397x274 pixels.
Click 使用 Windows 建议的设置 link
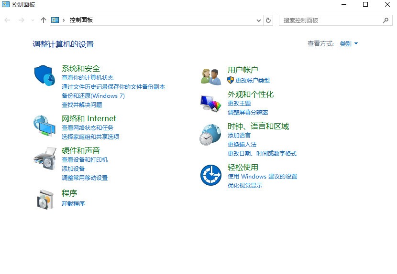pos(262,177)
